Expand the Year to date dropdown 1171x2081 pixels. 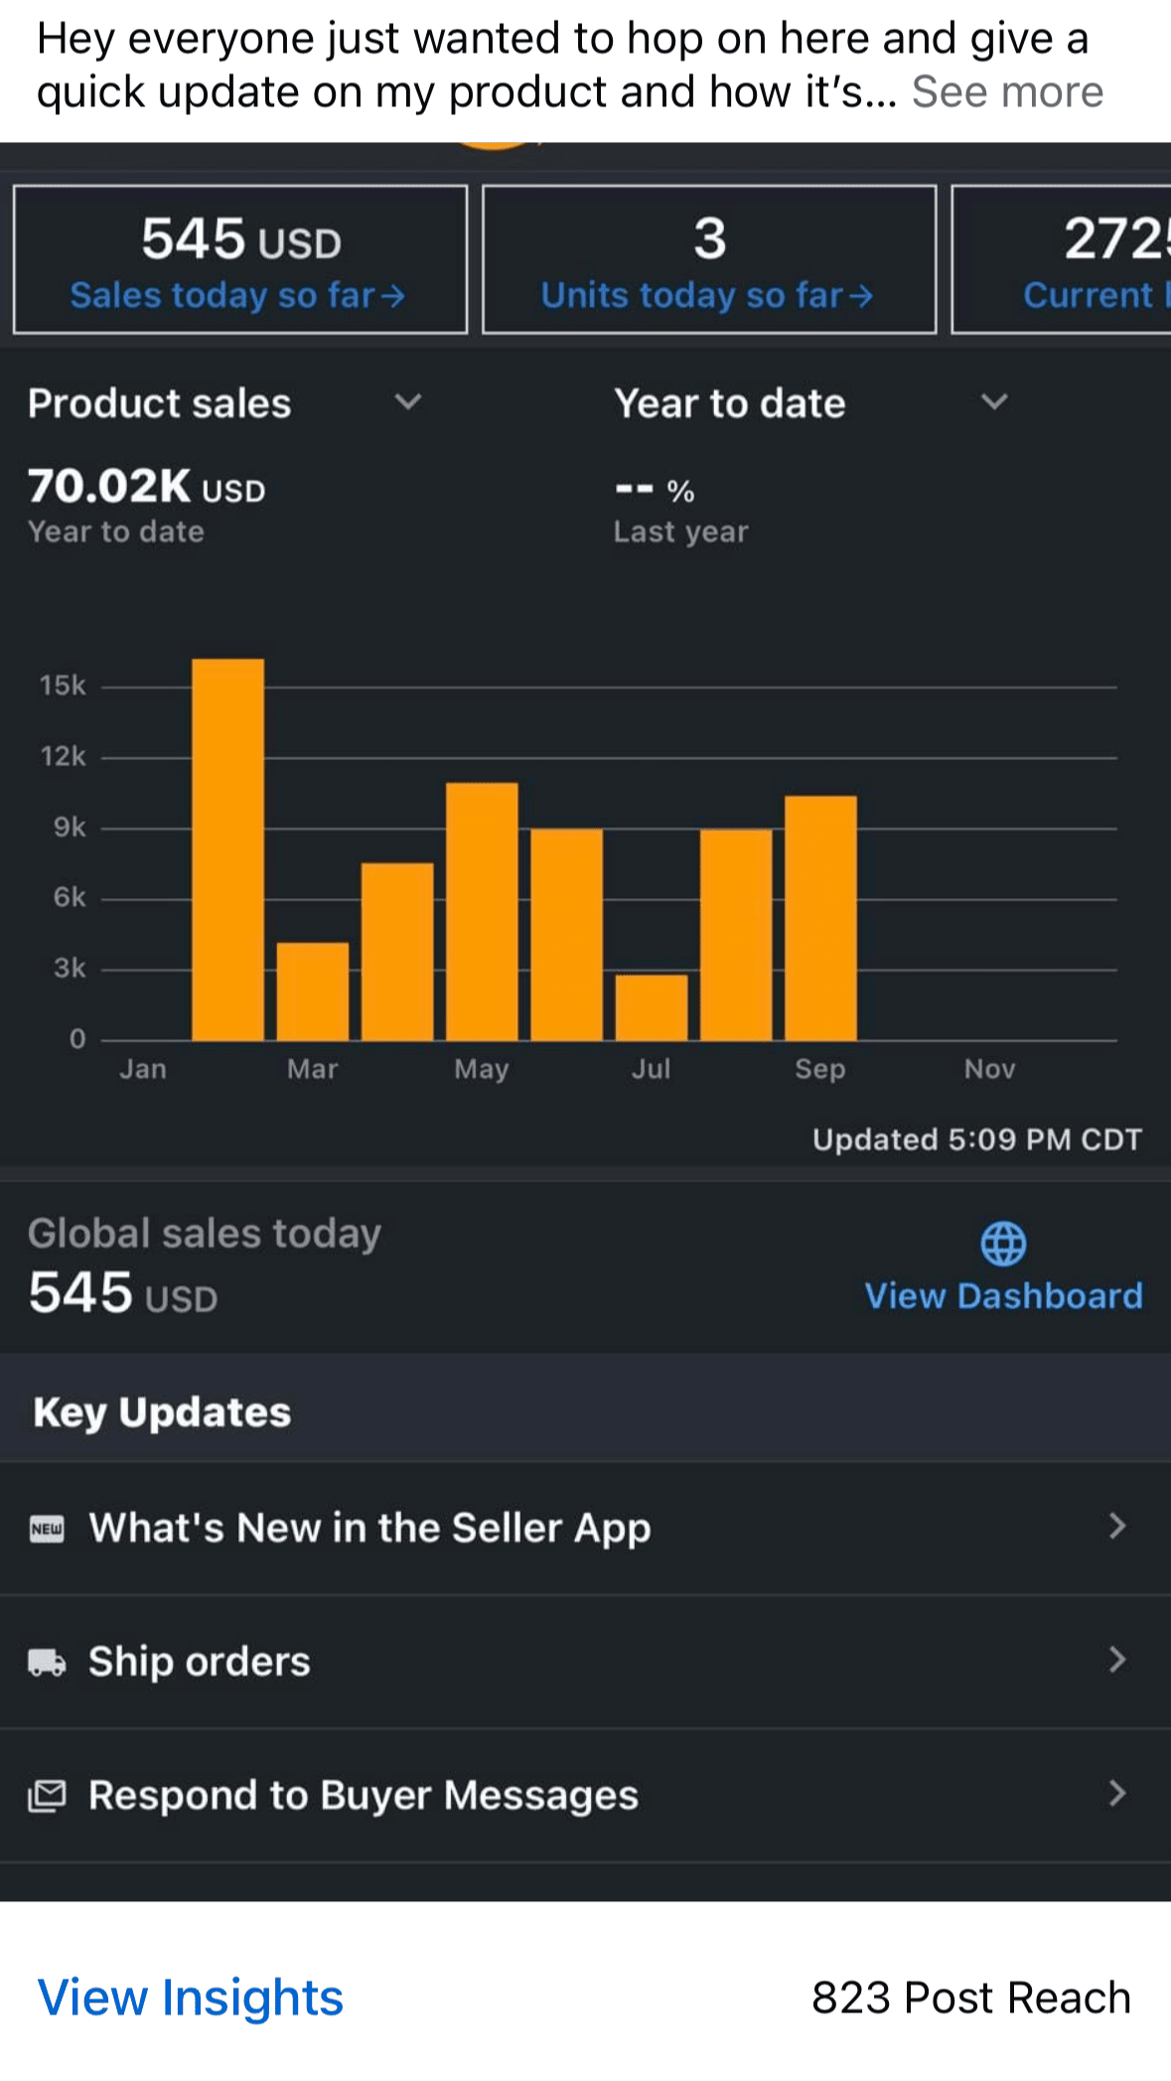[994, 402]
